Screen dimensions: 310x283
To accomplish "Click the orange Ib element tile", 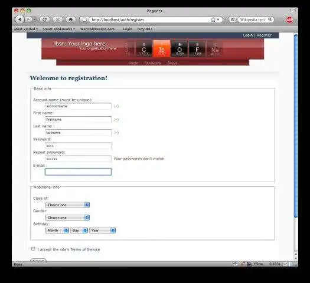I will (162, 48).
